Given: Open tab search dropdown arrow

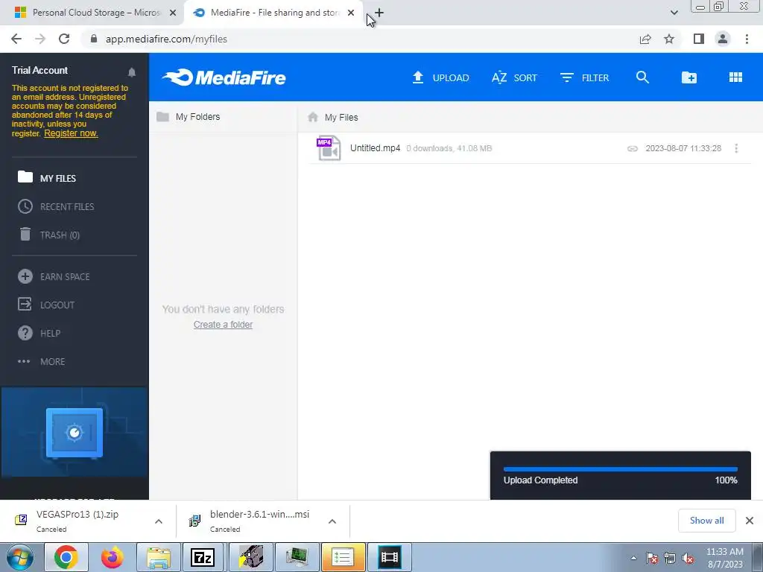Looking at the screenshot, I should (674, 13).
